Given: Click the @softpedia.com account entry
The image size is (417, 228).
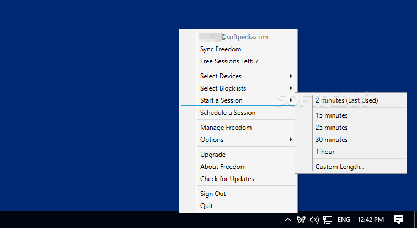Looking at the screenshot, I should 238,37.
